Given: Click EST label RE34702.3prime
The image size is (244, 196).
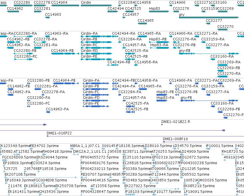Looking at the screenshot, I should pyautogui.click(x=44, y=146).
